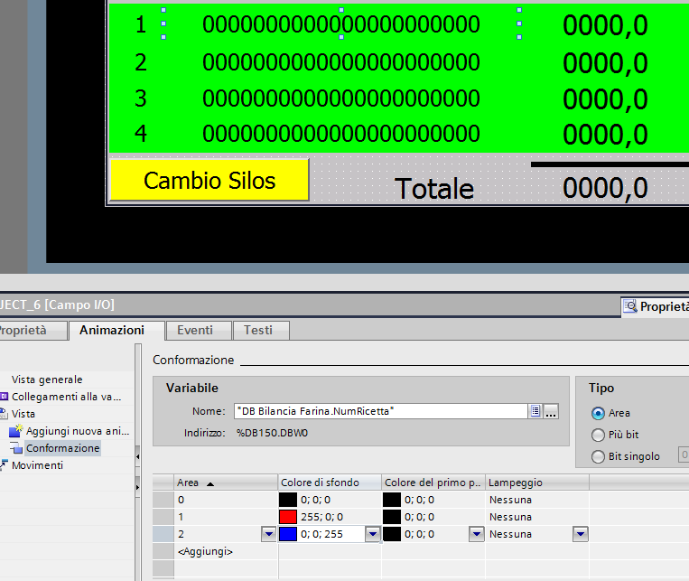Image resolution: width=689 pixels, height=581 pixels.
Task: Click Colore del primo p.. column header
Action: [433, 483]
